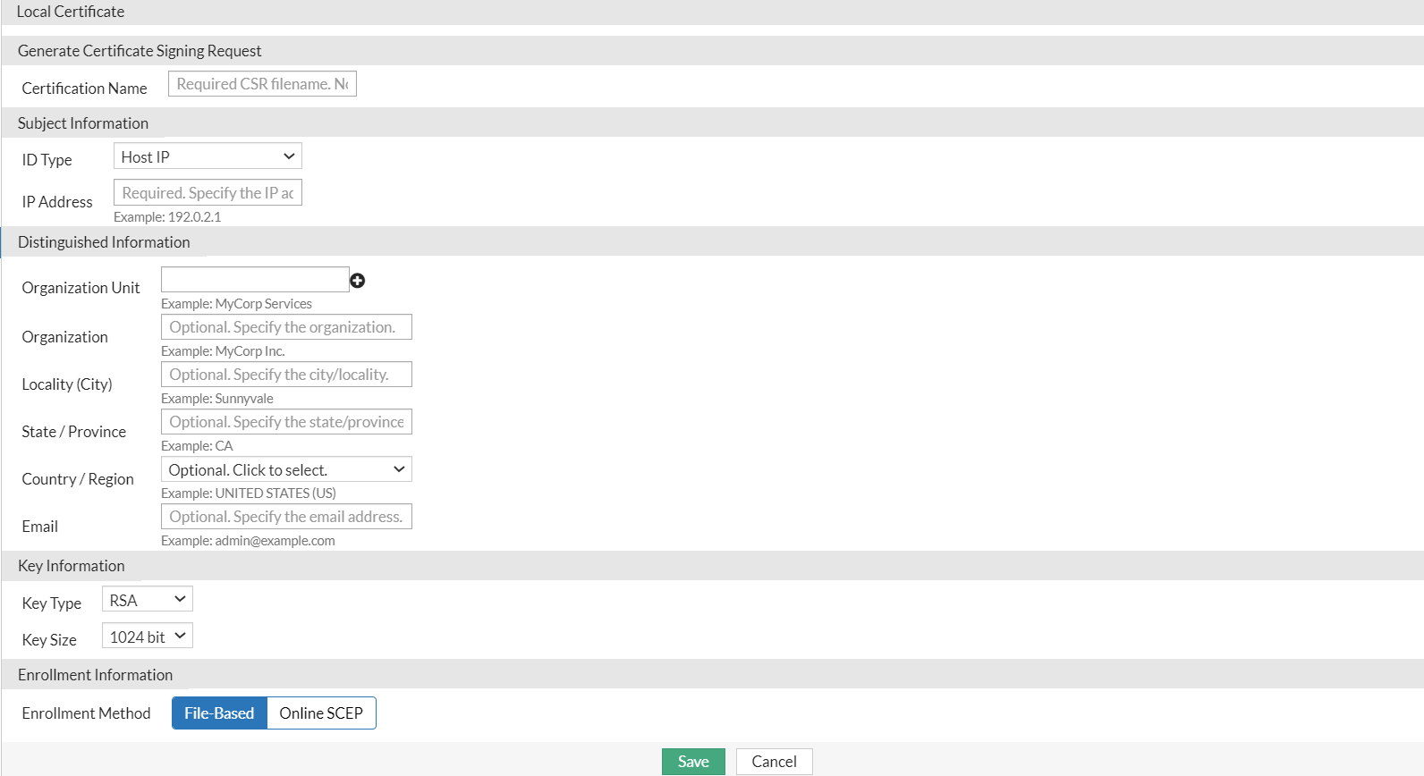The width and height of the screenshot is (1424, 776).
Task: Save the certificate signing request
Action: coord(693,762)
